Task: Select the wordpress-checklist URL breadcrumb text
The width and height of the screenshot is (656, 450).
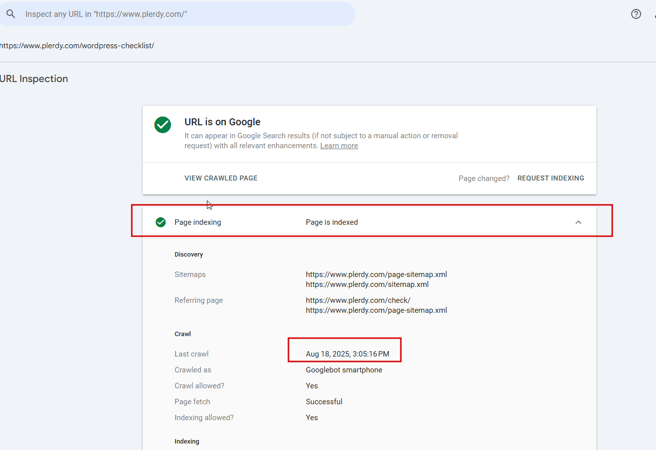Action: (77, 46)
